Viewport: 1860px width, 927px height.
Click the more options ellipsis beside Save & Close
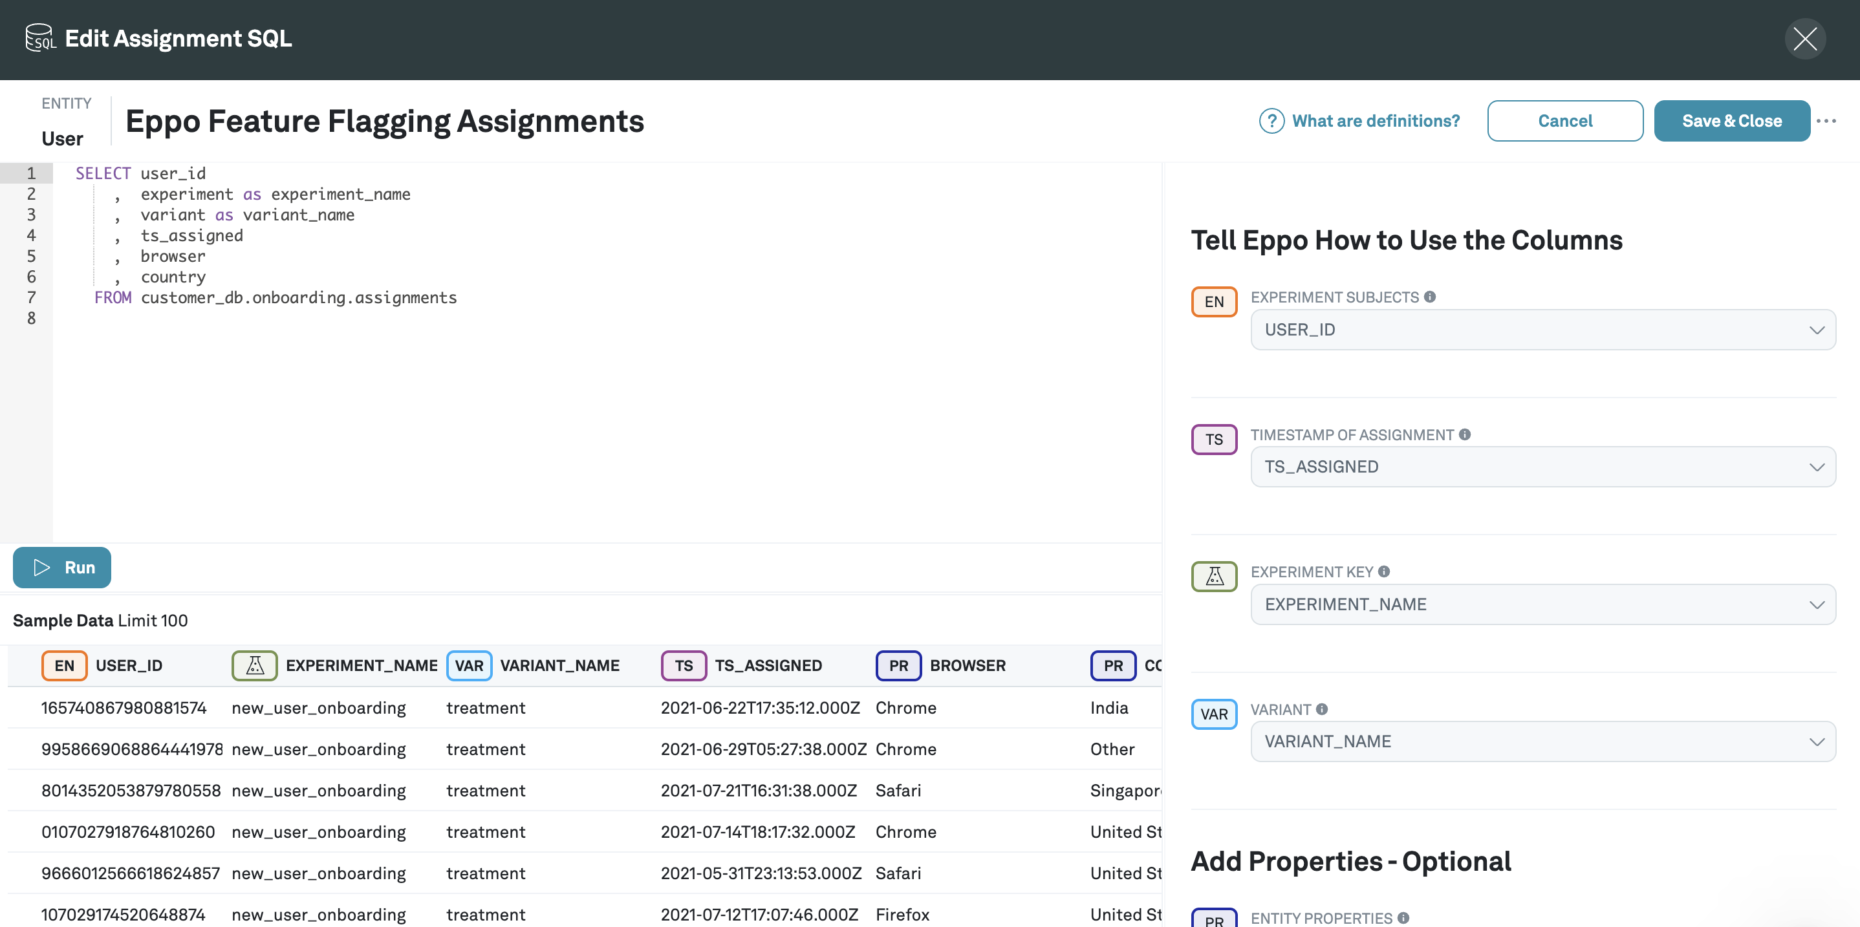coord(1828,121)
